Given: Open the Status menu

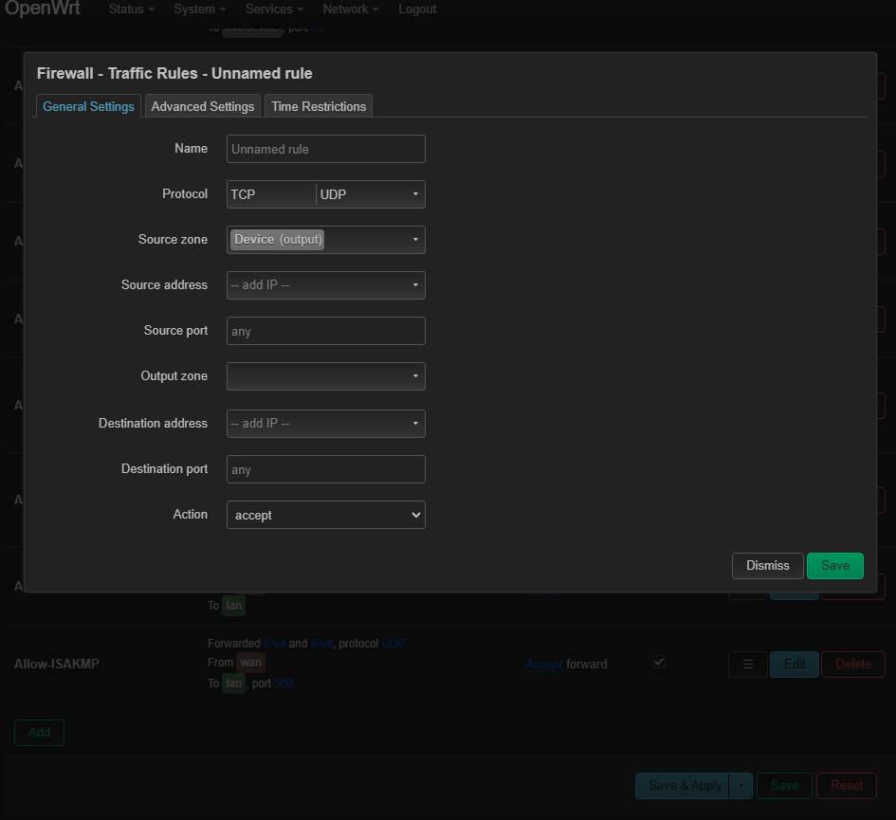Looking at the screenshot, I should click(131, 9).
